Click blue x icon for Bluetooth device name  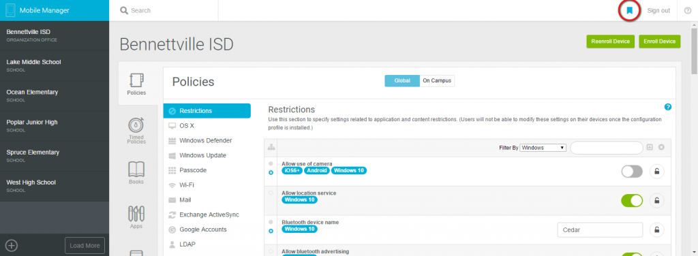tap(271, 231)
